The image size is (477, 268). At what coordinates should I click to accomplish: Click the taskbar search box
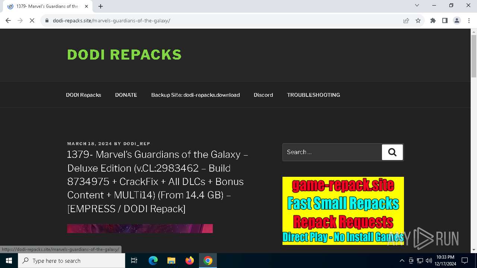pyautogui.click(x=72, y=261)
